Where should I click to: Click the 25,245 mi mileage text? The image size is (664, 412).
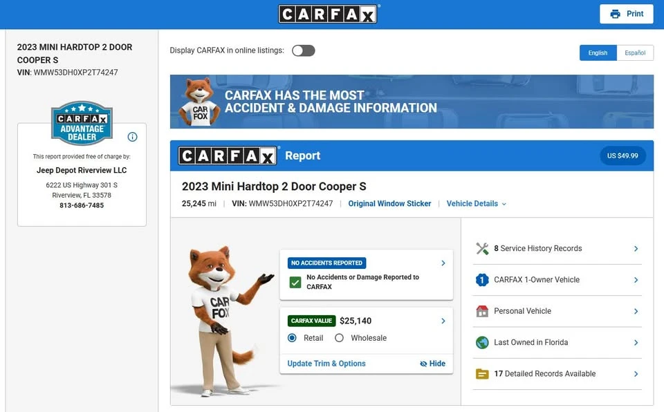(199, 204)
